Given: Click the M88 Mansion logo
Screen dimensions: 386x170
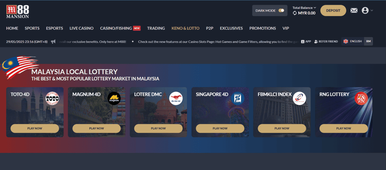Looking at the screenshot, I should click(x=18, y=11).
